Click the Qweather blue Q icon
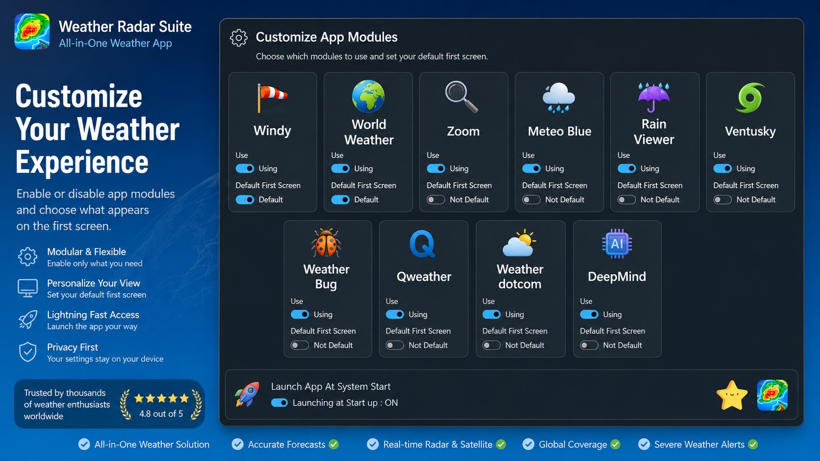Viewport: 820px width, 461px height. [x=422, y=244]
